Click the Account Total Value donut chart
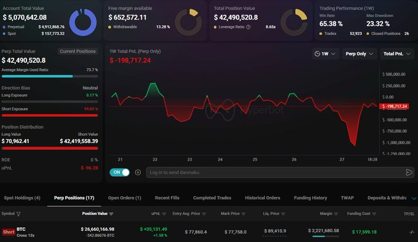Image resolution: width=418 pixels, height=242 pixels. click(x=83, y=22)
